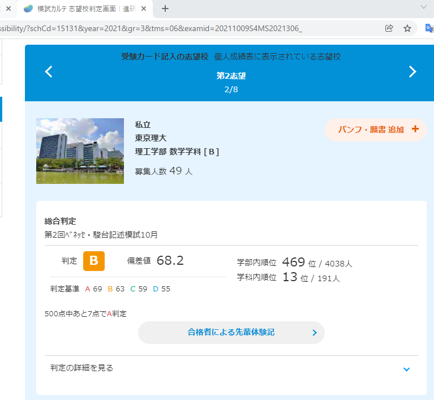
Task: Expand 判定の詳細を見る section
Action: [231, 368]
